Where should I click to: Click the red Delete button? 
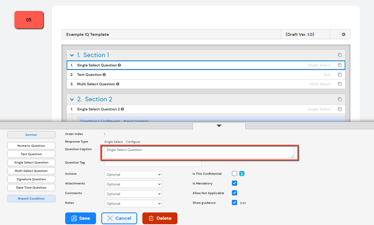160,218
